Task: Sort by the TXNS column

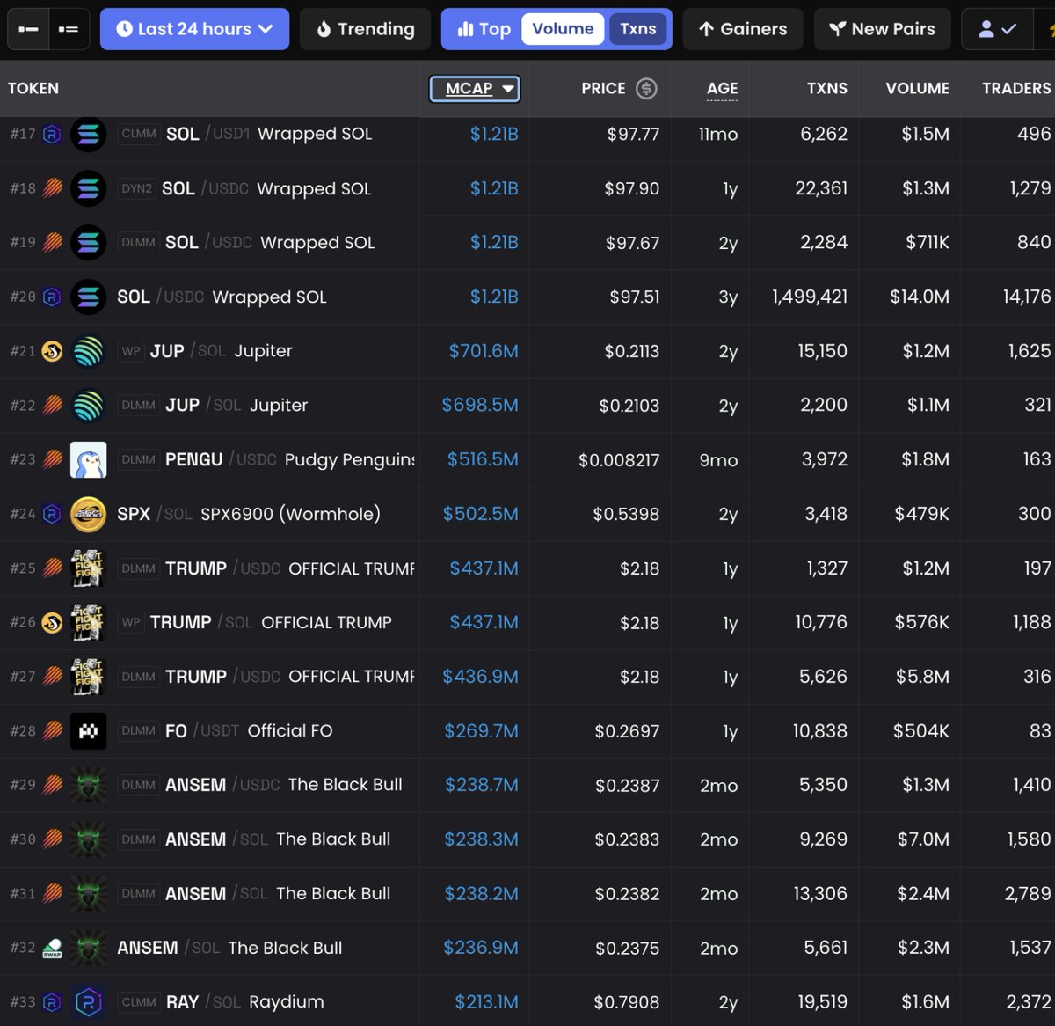Action: click(x=827, y=88)
